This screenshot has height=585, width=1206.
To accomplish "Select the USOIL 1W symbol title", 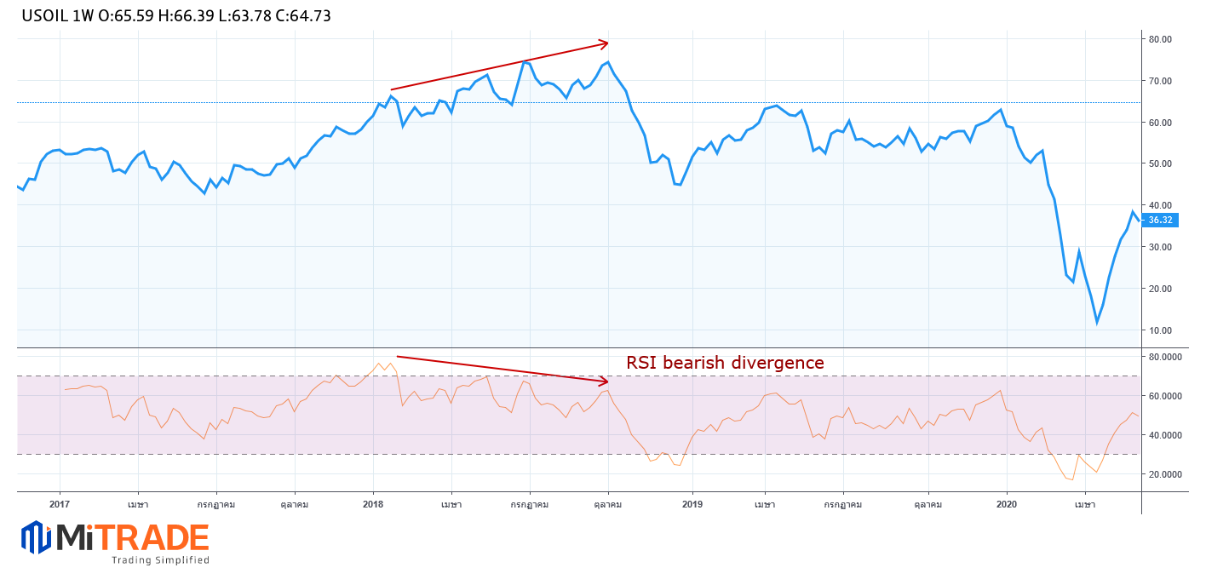I will (58, 16).
